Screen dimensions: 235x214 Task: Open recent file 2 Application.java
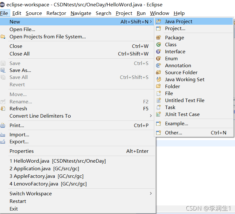tap(78, 169)
